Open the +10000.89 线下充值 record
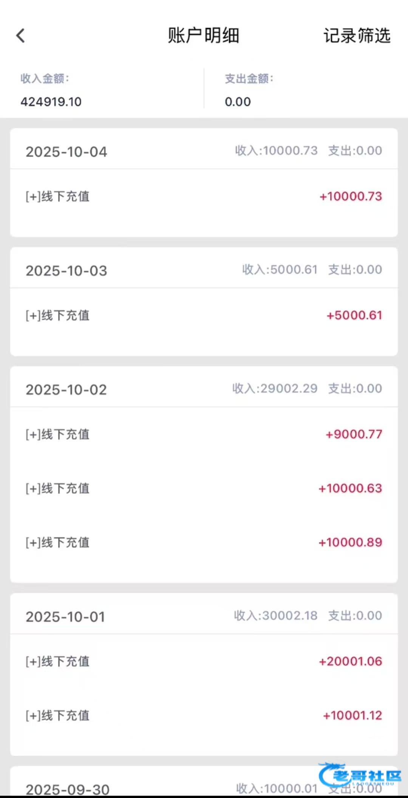 click(204, 542)
